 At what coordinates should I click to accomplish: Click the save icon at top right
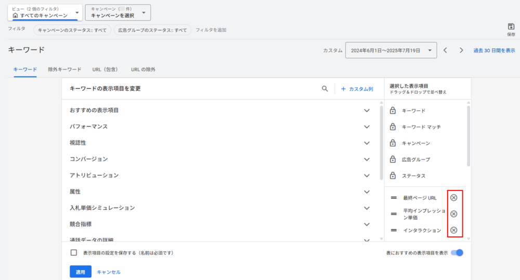511,26
